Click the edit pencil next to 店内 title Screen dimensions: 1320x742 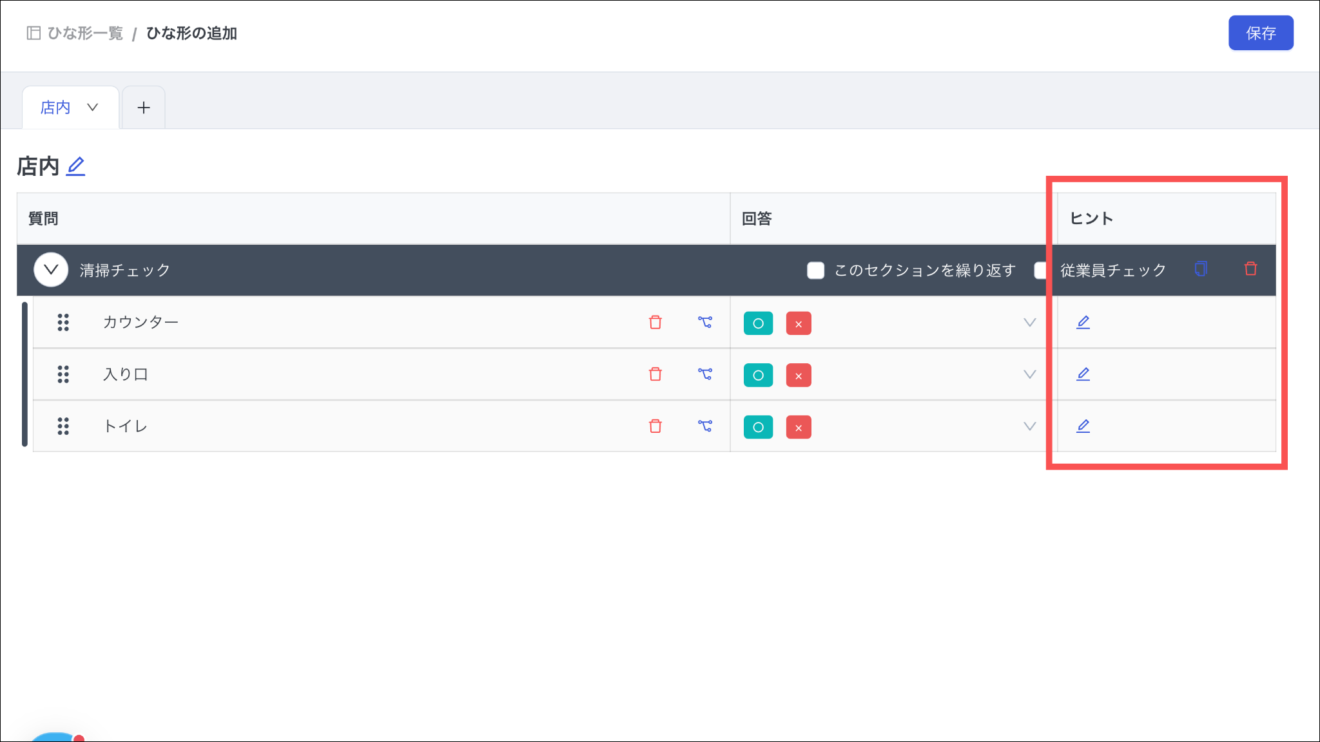coord(76,166)
